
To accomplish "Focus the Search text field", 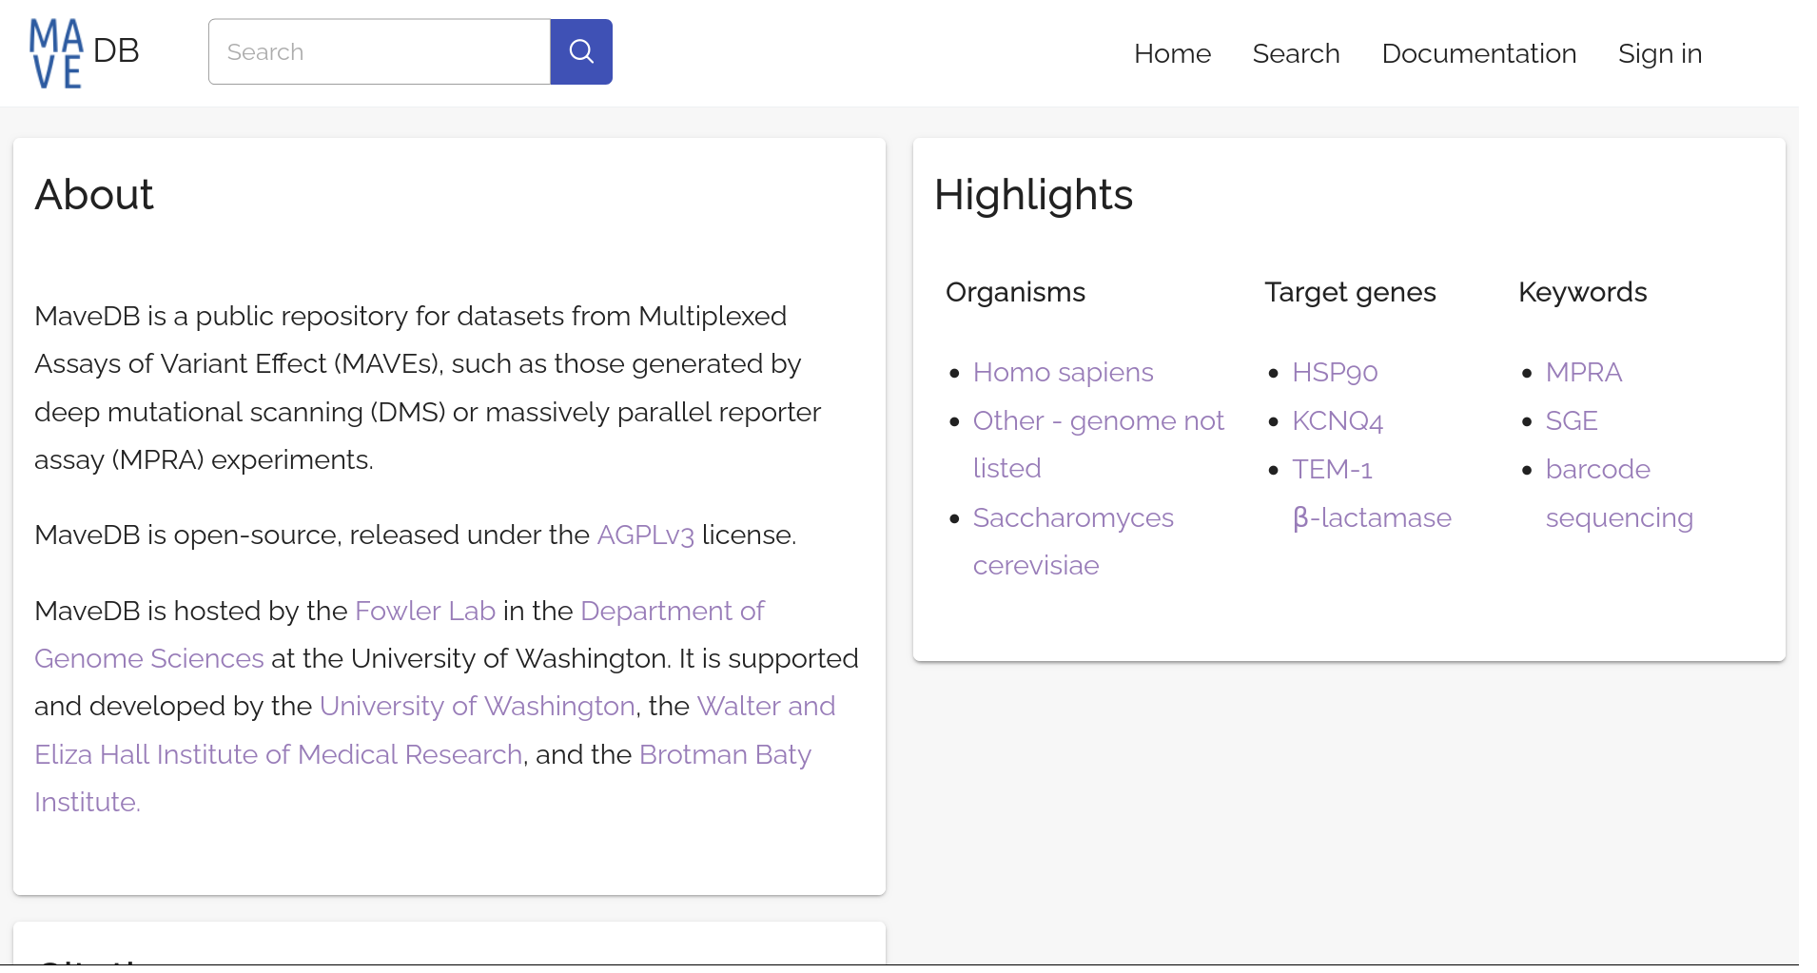I will [379, 51].
